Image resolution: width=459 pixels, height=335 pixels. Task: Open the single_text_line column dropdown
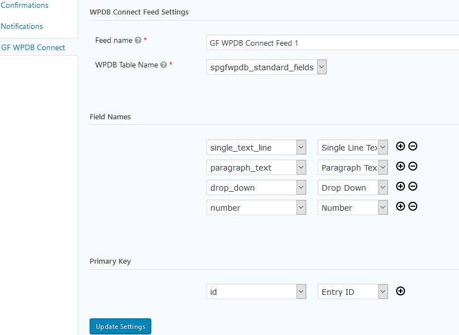(256, 147)
